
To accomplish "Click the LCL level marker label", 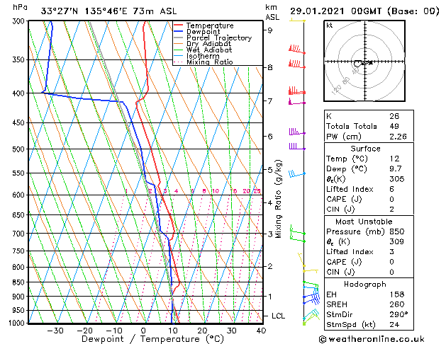I will click(x=278, y=316).
